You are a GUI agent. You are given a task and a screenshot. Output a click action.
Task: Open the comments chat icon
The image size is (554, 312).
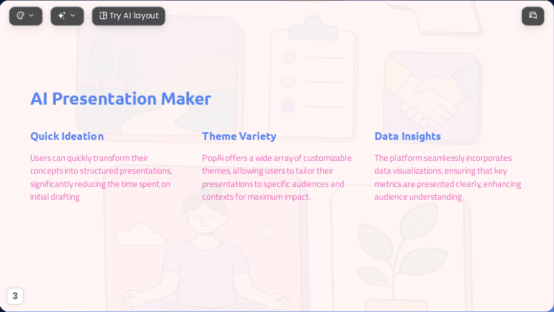click(533, 16)
